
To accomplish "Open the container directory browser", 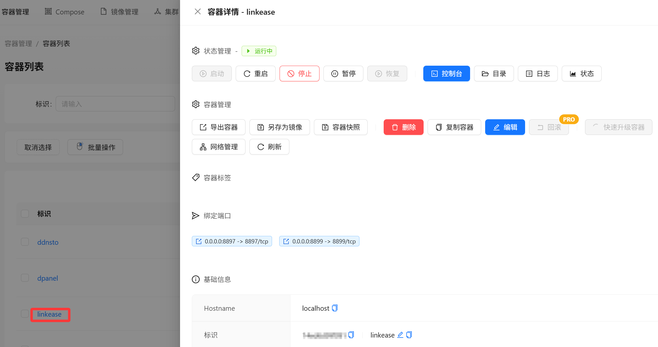I will (494, 74).
